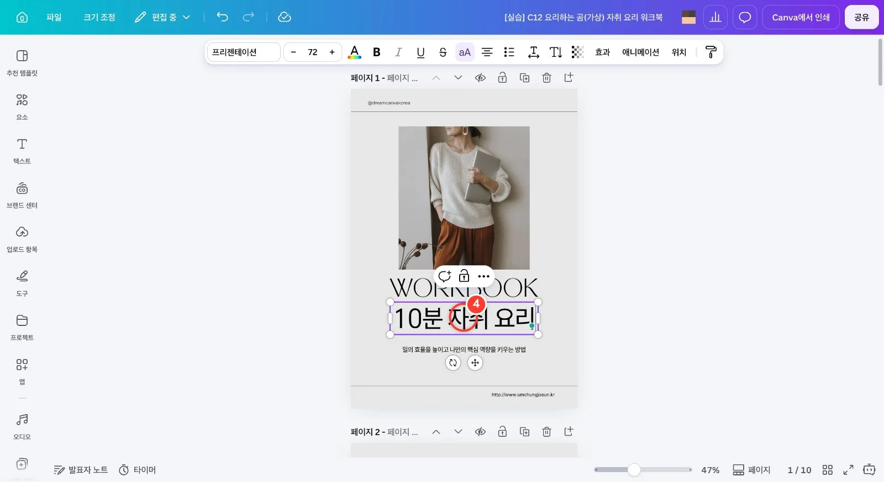This screenshot has width=884, height=482.
Task: Click the font size field 72
Action: tap(313, 52)
